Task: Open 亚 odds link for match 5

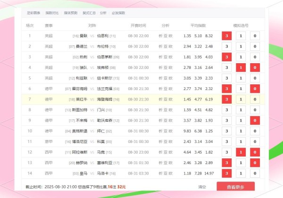Action: (165, 78)
